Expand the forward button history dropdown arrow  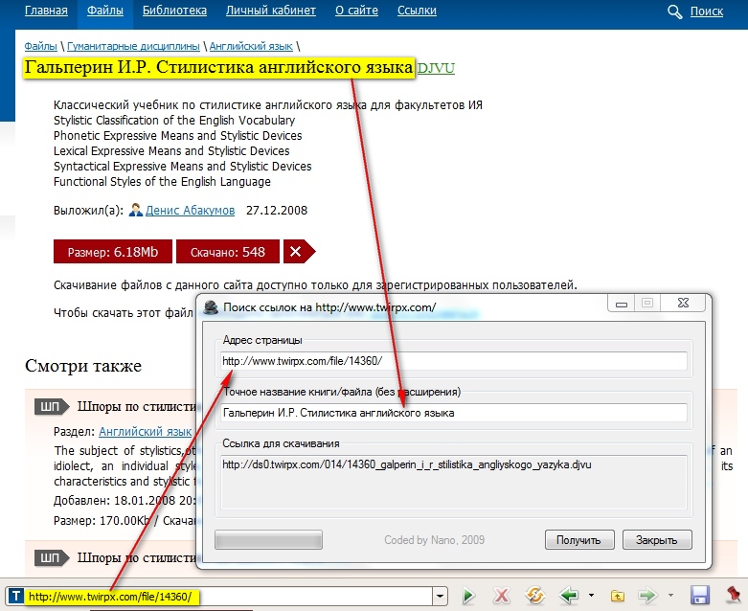pyautogui.click(x=672, y=596)
